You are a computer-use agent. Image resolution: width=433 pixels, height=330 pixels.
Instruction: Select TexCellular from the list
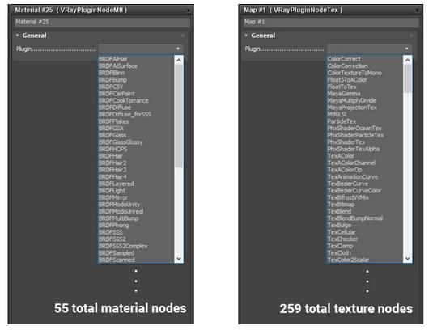click(342, 232)
